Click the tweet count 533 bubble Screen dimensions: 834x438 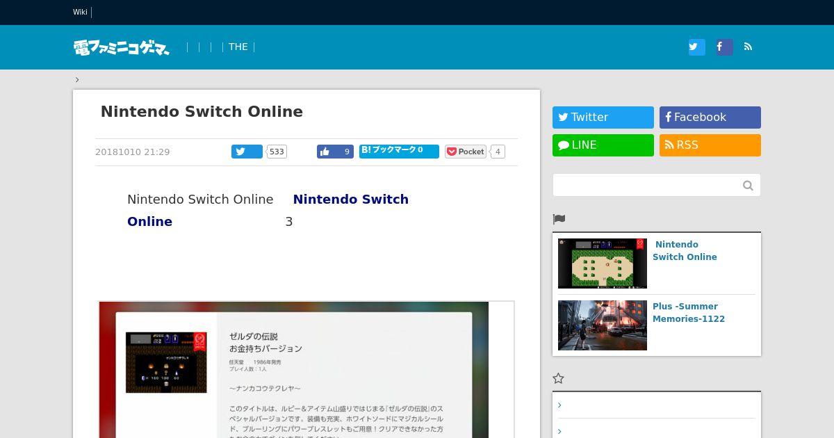pos(277,152)
